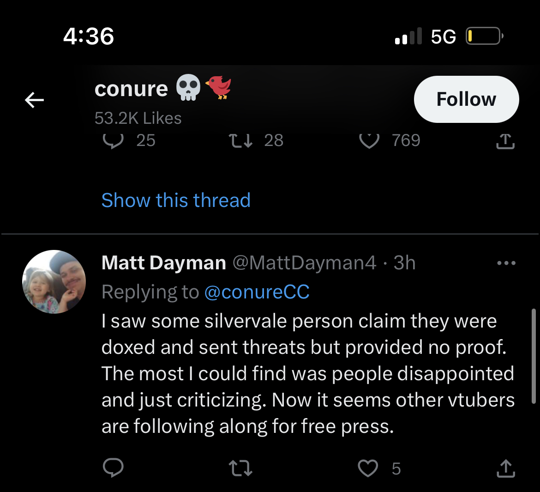Image resolution: width=540 pixels, height=492 pixels.
Task: Tap the @MattDayman4 handle
Action: [305, 263]
